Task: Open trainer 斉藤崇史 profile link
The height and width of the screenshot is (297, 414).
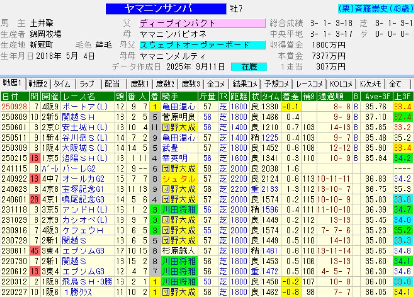Action: [374, 9]
